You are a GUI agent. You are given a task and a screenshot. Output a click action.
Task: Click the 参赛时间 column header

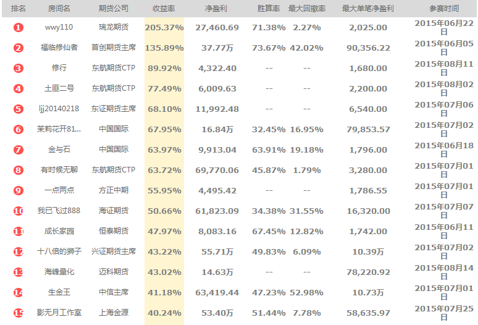point(444,9)
